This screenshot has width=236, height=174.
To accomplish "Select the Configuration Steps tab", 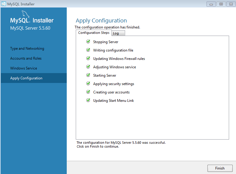I will click(93, 33).
